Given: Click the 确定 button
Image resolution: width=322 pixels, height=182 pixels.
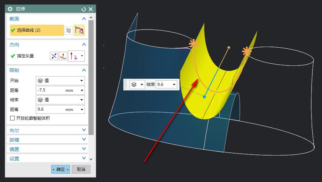Looking at the screenshot, I should (61, 169).
